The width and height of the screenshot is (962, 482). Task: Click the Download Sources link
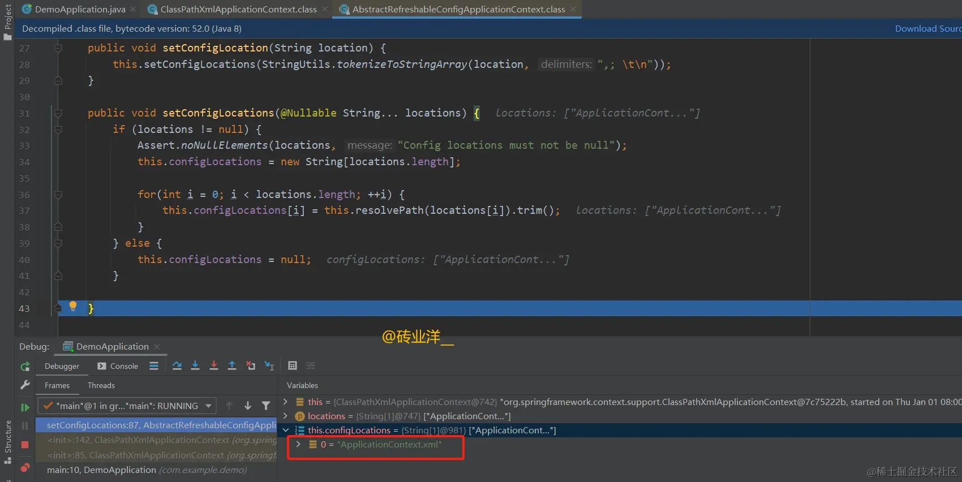point(928,28)
